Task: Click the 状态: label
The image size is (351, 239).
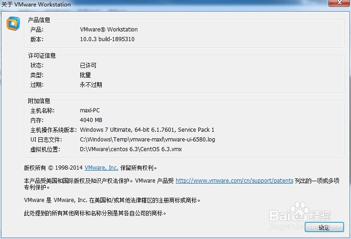Action: click(x=37, y=65)
